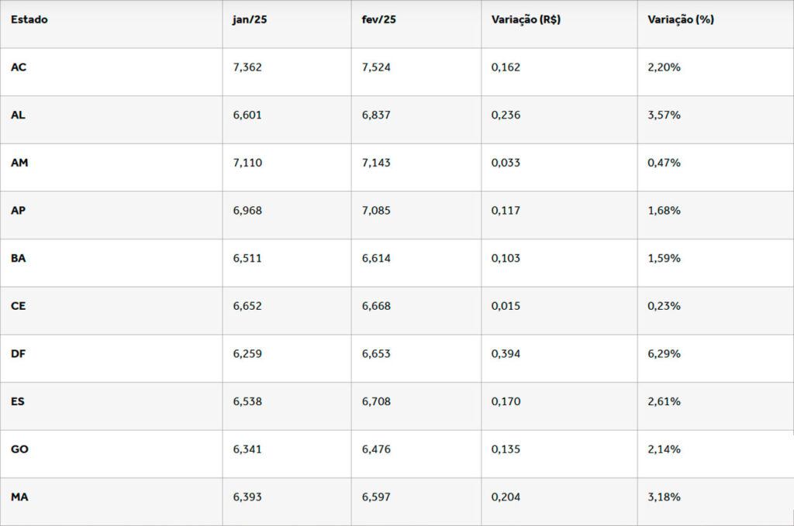Click the AP state cell
Image resolution: width=794 pixels, height=526 pixels.
18,211
